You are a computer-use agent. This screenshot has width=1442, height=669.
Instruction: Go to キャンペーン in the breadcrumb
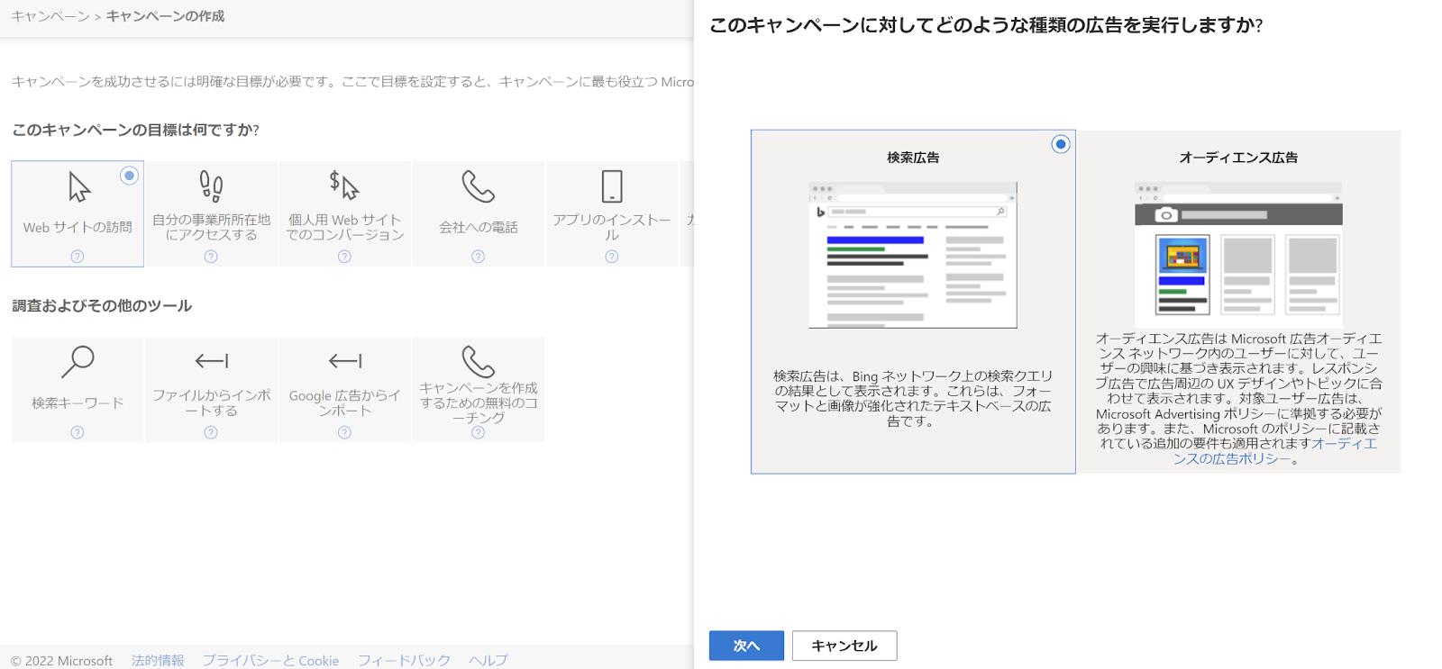[x=50, y=16]
